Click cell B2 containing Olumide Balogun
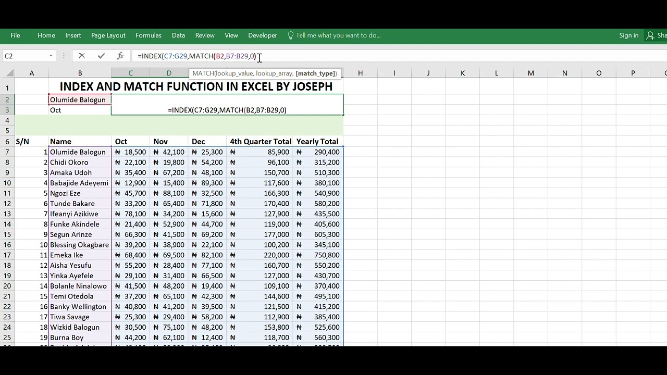Screen dimensions: 667x375 tap(80, 99)
